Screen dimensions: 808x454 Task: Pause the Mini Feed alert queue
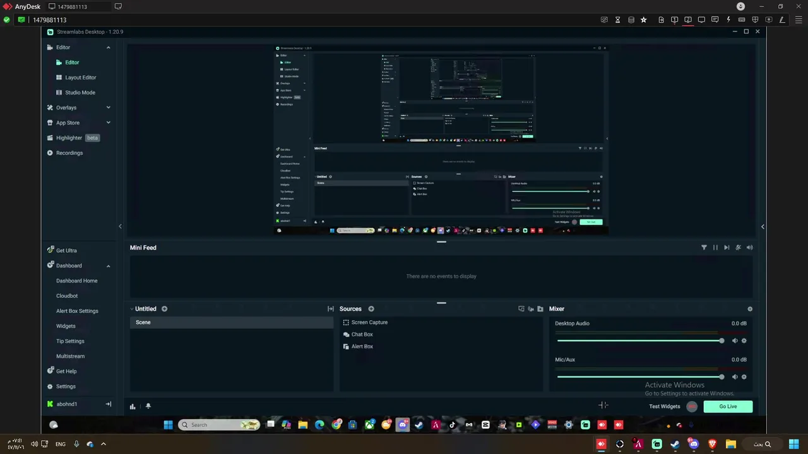[x=715, y=248]
